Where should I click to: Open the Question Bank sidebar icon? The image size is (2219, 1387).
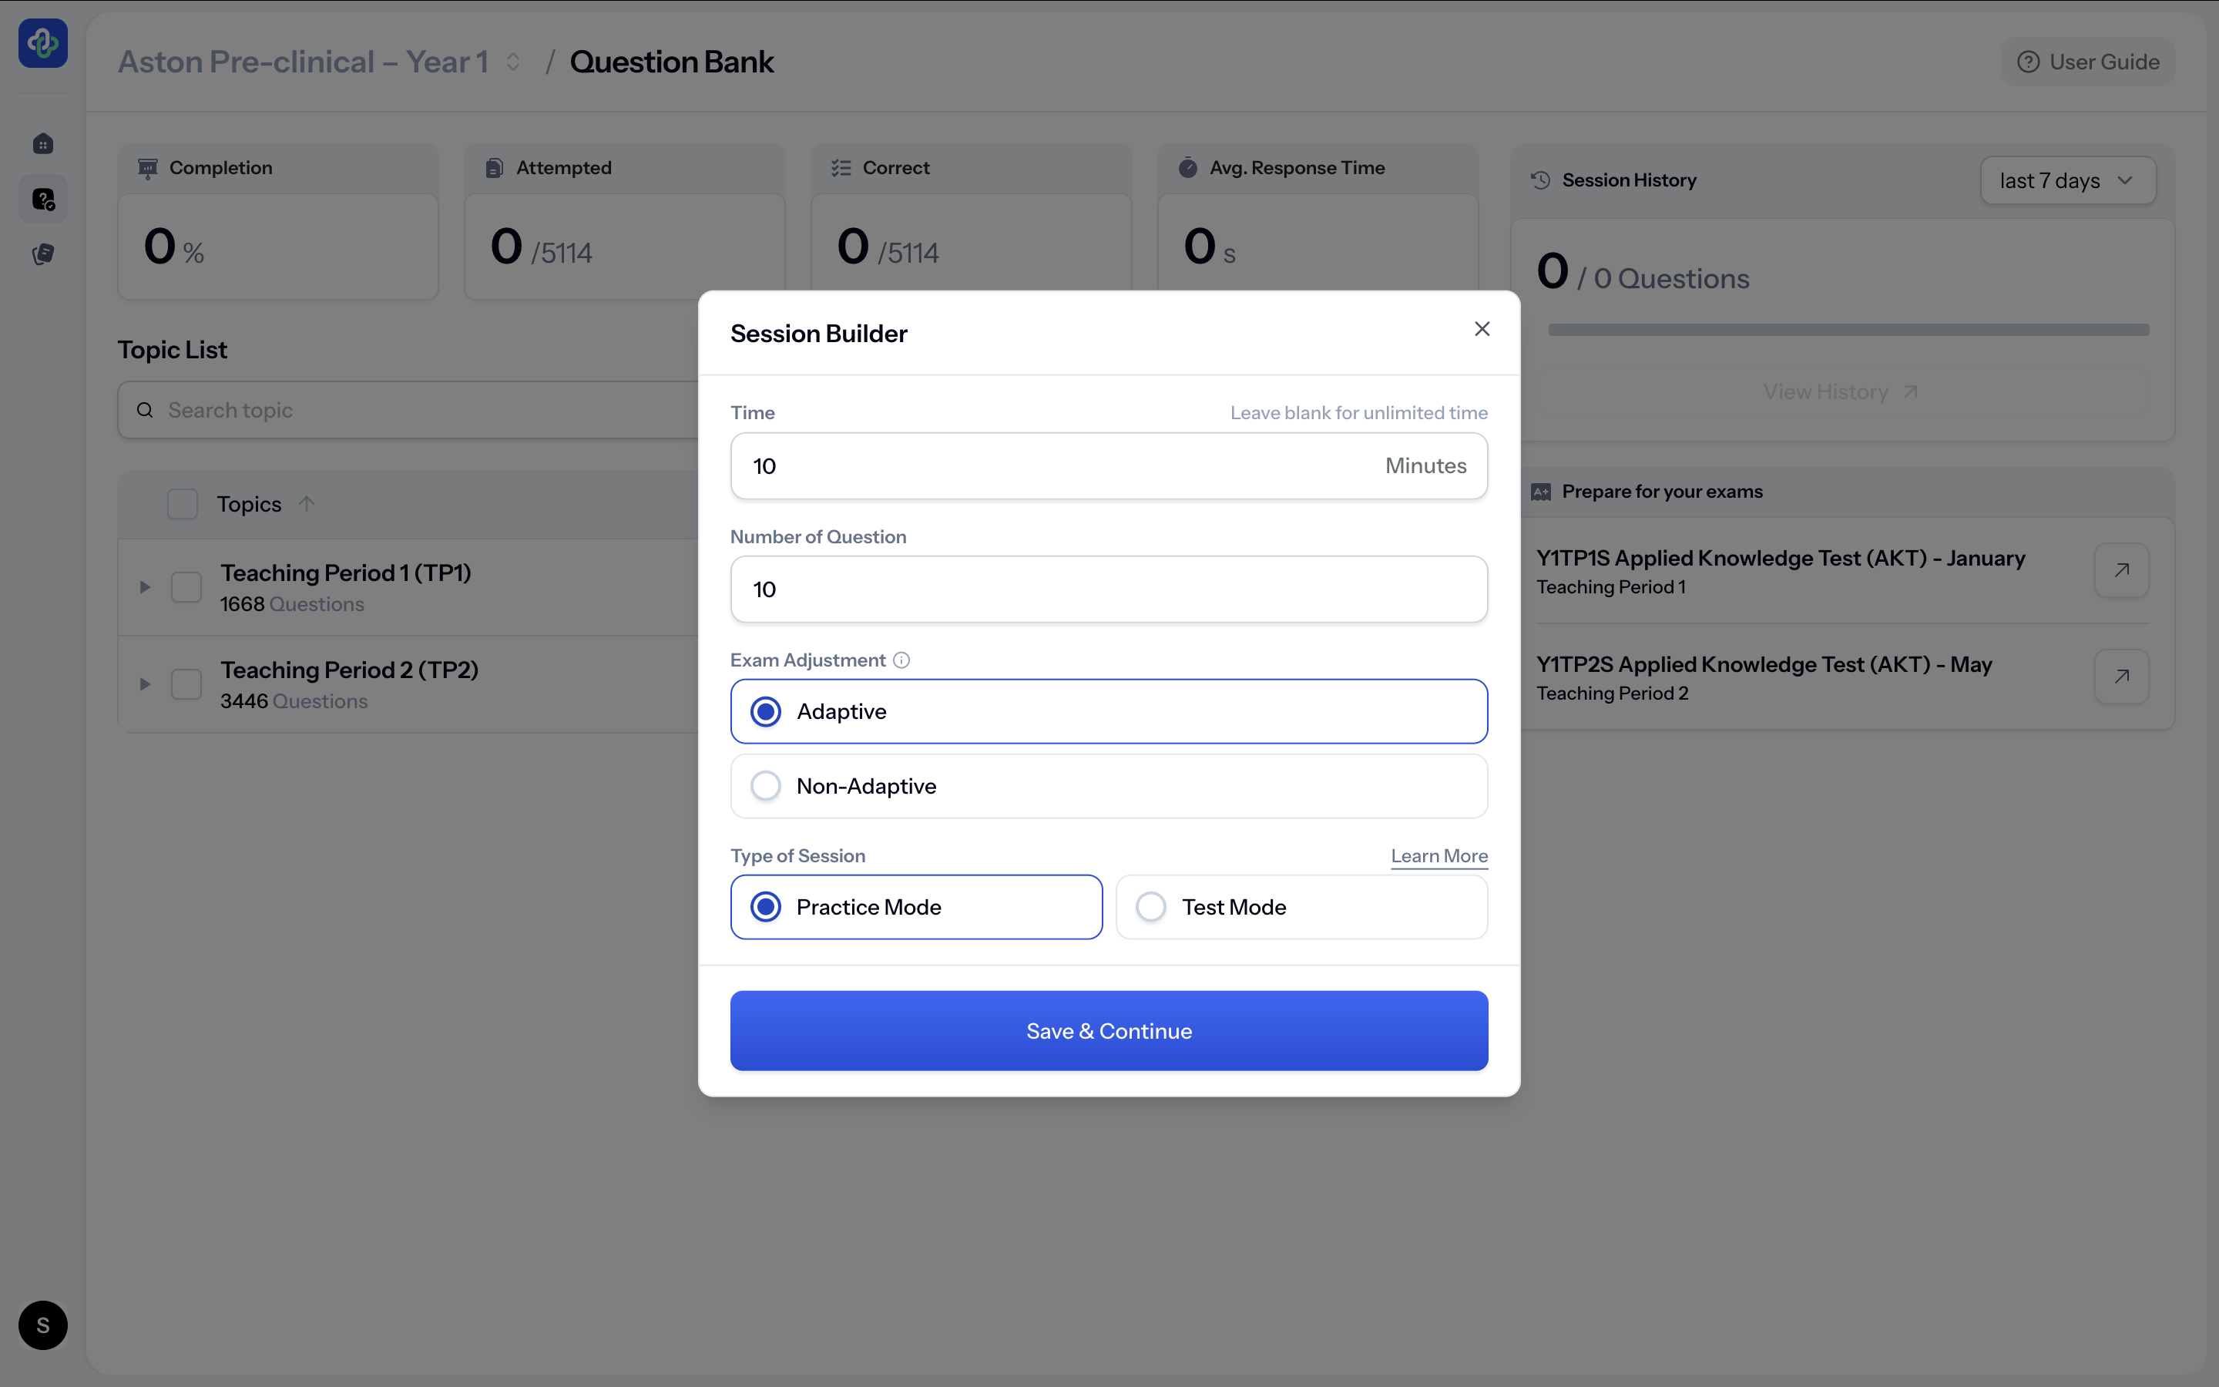(43, 199)
